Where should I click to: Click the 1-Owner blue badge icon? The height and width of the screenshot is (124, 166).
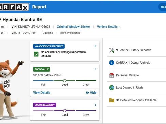112,63
